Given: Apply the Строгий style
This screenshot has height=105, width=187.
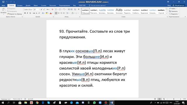Looking at the screenshot, I should tap(161, 11).
